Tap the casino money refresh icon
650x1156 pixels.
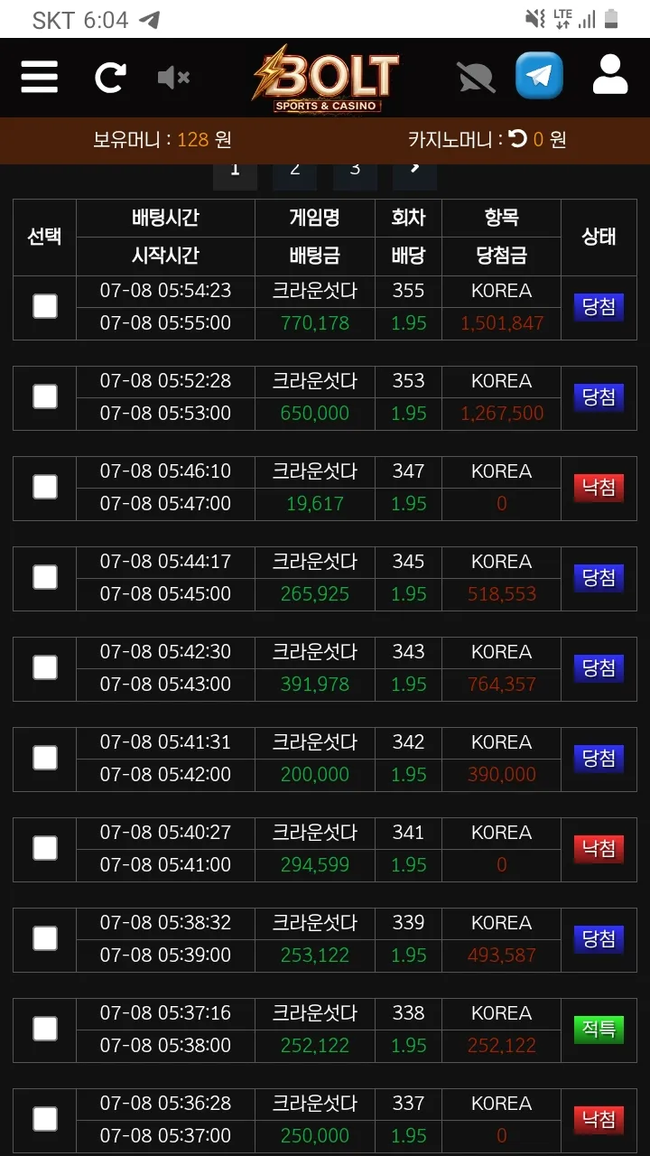517,139
